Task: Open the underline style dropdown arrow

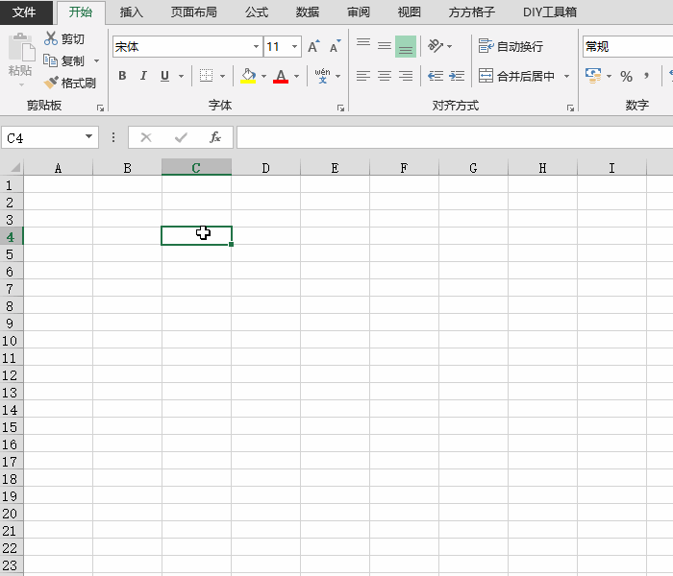Action: click(x=181, y=76)
